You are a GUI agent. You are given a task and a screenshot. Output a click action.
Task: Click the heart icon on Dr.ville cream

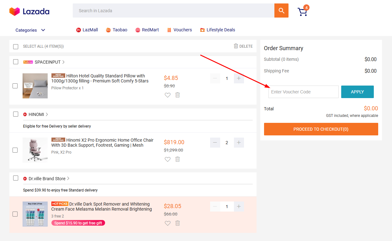167,223
